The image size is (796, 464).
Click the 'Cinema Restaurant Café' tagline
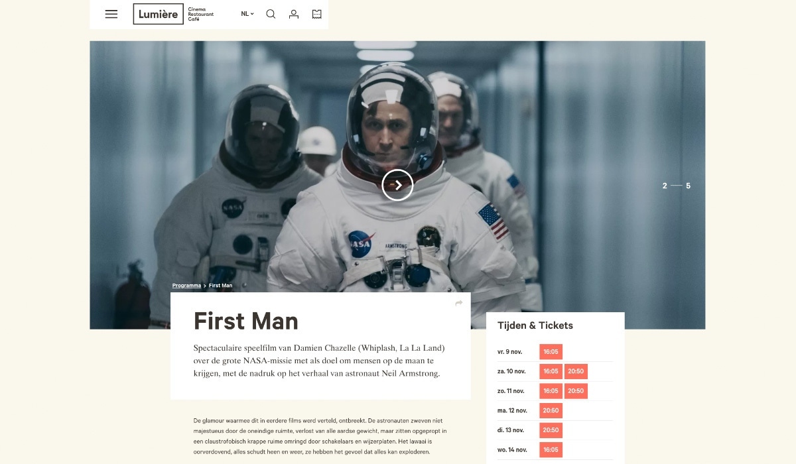[x=201, y=14]
